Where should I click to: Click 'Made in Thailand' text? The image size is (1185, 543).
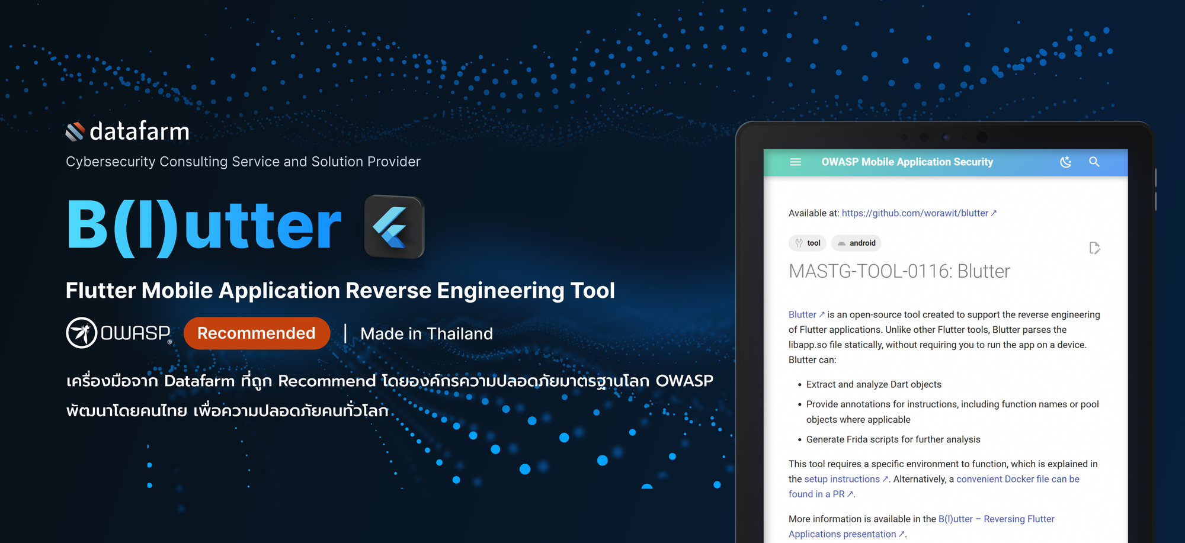pos(427,333)
